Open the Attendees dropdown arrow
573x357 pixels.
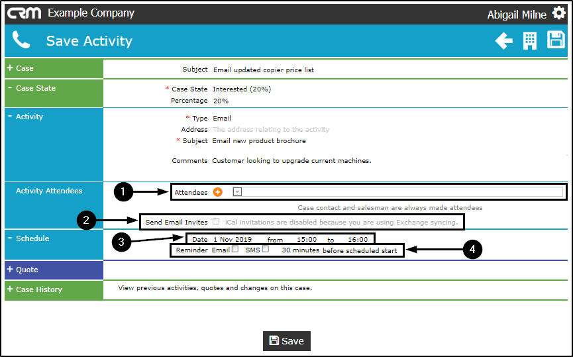[x=237, y=191]
